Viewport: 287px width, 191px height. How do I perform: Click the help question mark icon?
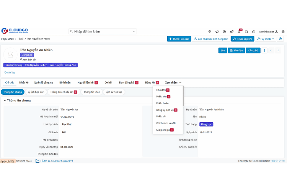coord(280,39)
